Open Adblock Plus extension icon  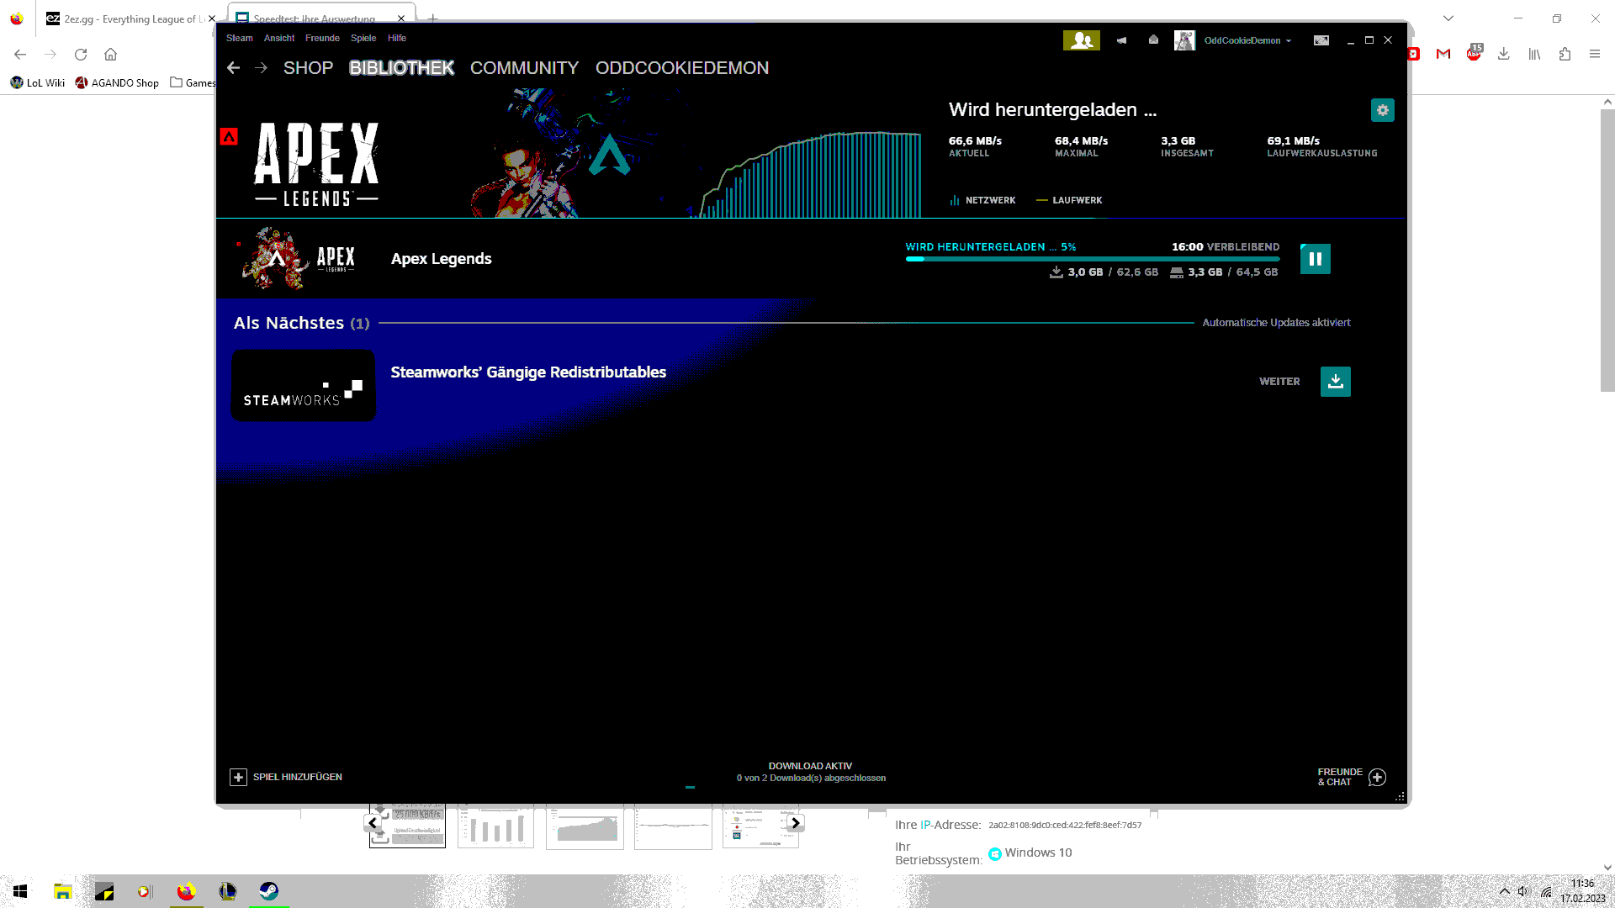point(1474,53)
